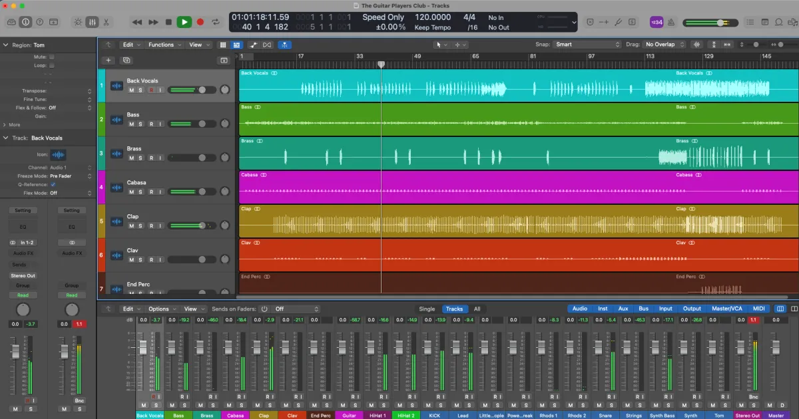Uncheck the Q-Reference checkbox
The height and width of the screenshot is (419, 799).
point(53,184)
